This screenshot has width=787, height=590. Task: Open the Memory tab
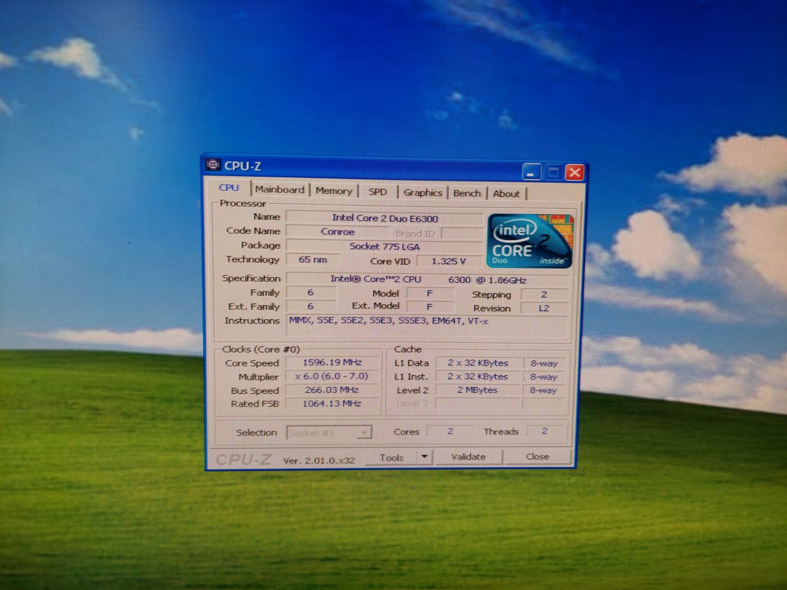pos(334,191)
